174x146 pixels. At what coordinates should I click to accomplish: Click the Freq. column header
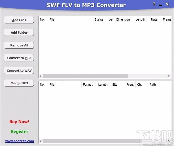[127, 85]
